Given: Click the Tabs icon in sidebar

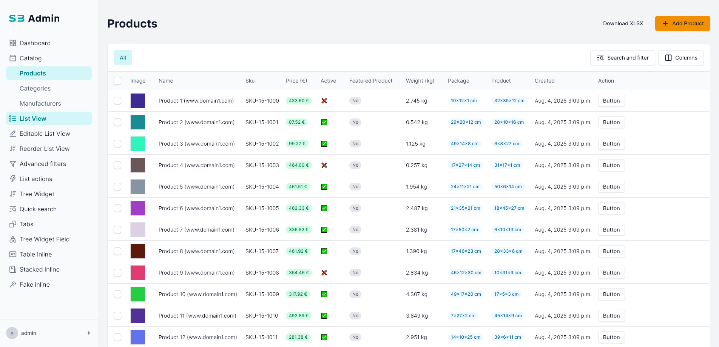Looking at the screenshot, I should click(x=13, y=224).
